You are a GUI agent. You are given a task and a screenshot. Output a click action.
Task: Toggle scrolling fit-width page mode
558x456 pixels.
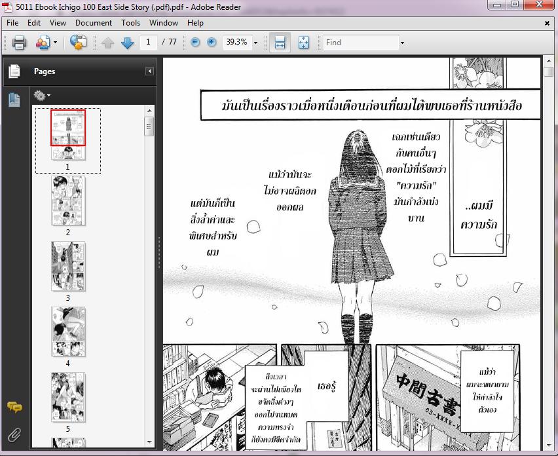click(x=280, y=43)
